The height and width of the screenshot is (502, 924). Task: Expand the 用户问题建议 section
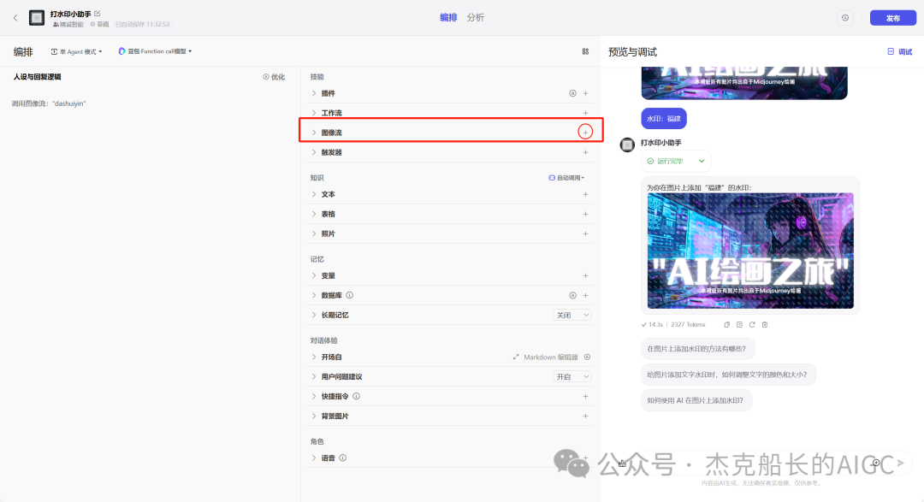pos(313,376)
